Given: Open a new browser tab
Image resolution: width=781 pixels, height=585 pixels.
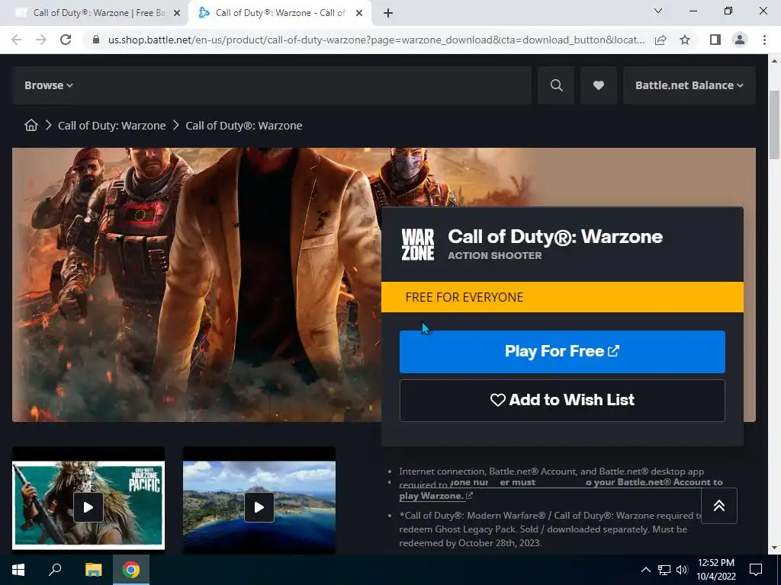Looking at the screenshot, I should click(388, 13).
